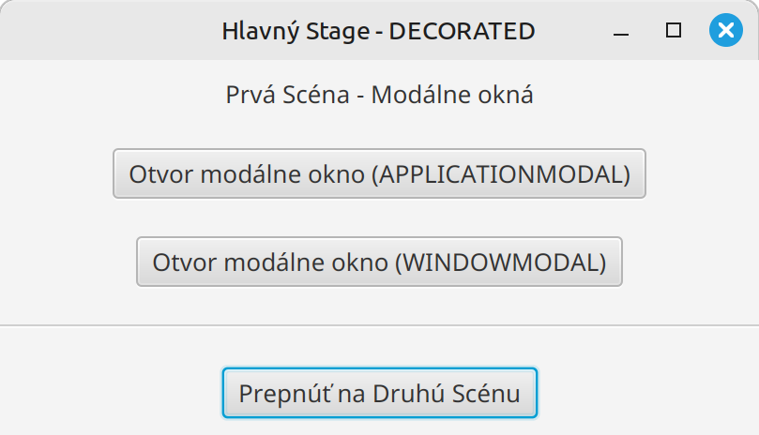Launch the application-modal dialog

click(379, 173)
